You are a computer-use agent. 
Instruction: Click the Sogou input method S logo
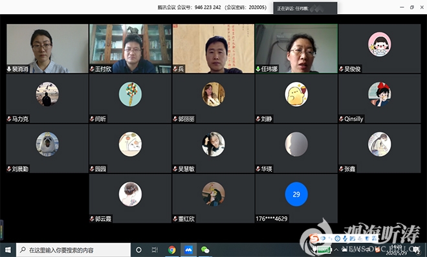(314, 238)
